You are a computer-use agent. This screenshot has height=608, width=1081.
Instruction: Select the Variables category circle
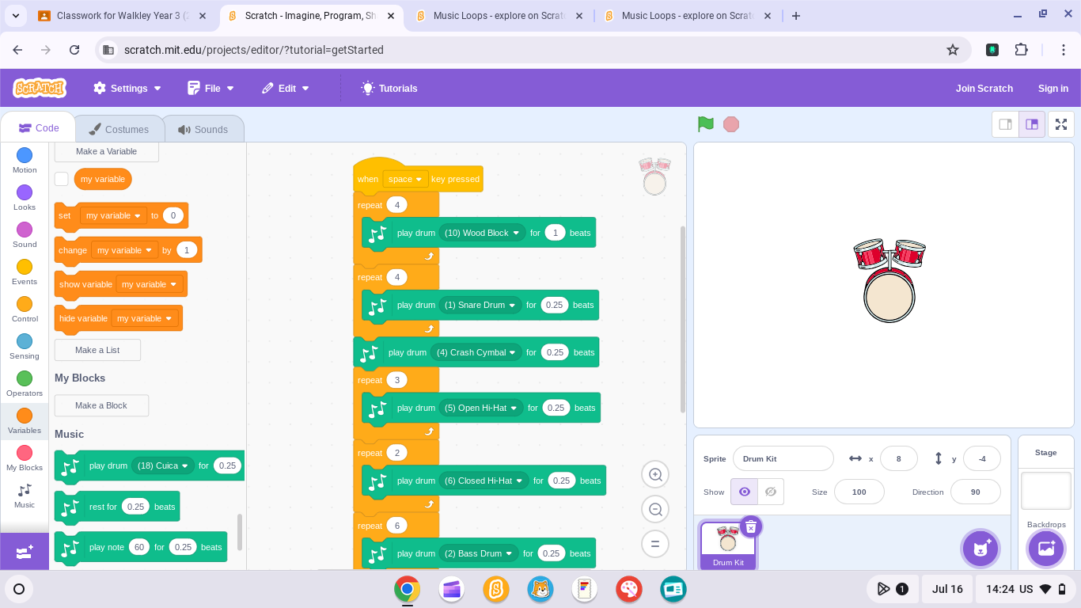click(25, 416)
